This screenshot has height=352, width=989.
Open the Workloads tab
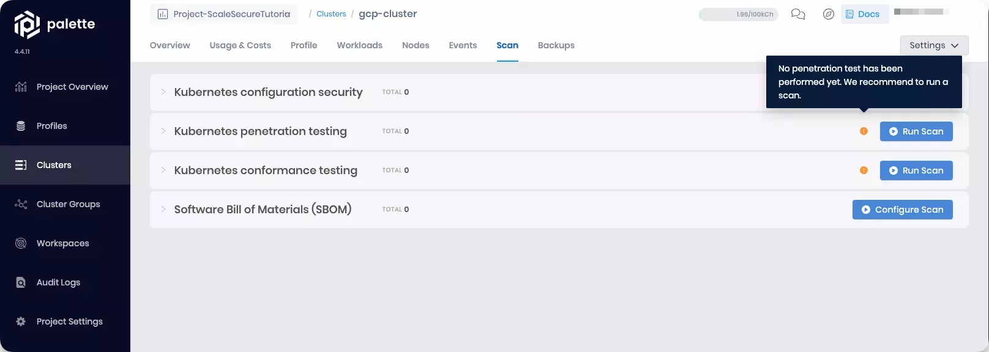[x=359, y=45]
